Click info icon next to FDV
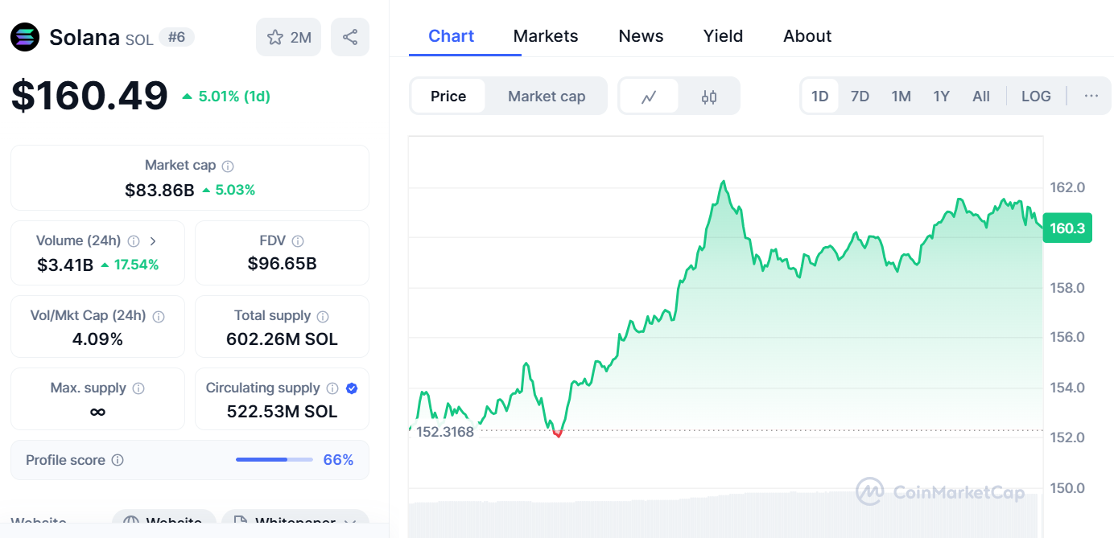This screenshot has height=538, width=1114. 298,241
